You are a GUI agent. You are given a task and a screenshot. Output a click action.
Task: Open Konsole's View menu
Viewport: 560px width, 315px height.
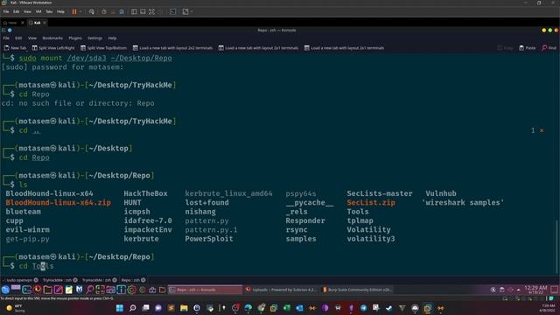[x=32, y=38]
